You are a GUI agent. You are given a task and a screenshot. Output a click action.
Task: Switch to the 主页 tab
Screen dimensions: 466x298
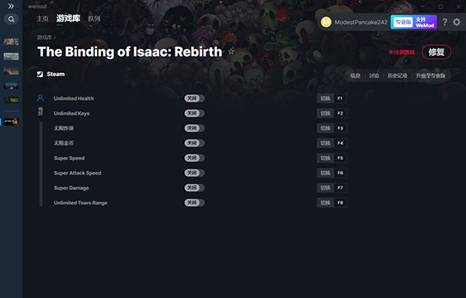pyautogui.click(x=43, y=19)
